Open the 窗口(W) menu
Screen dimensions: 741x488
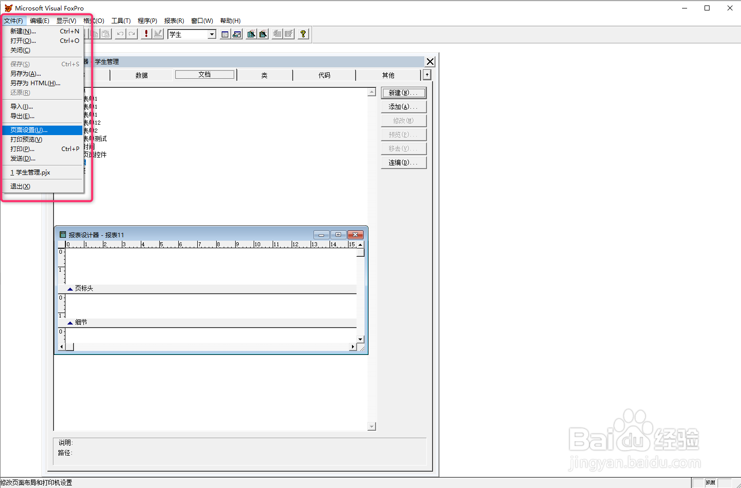click(202, 20)
